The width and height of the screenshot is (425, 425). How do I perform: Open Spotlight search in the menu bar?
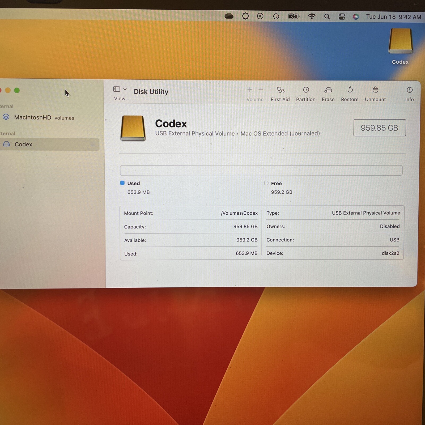pyautogui.click(x=327, y=17)
